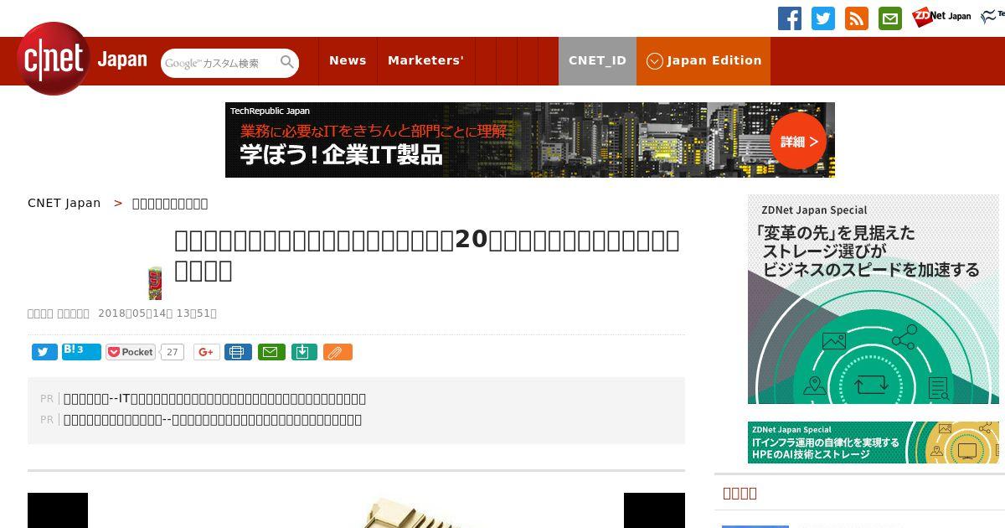Visit the ZDNet Japan logo link
The image size is (1005, 528).
(941, 16)
